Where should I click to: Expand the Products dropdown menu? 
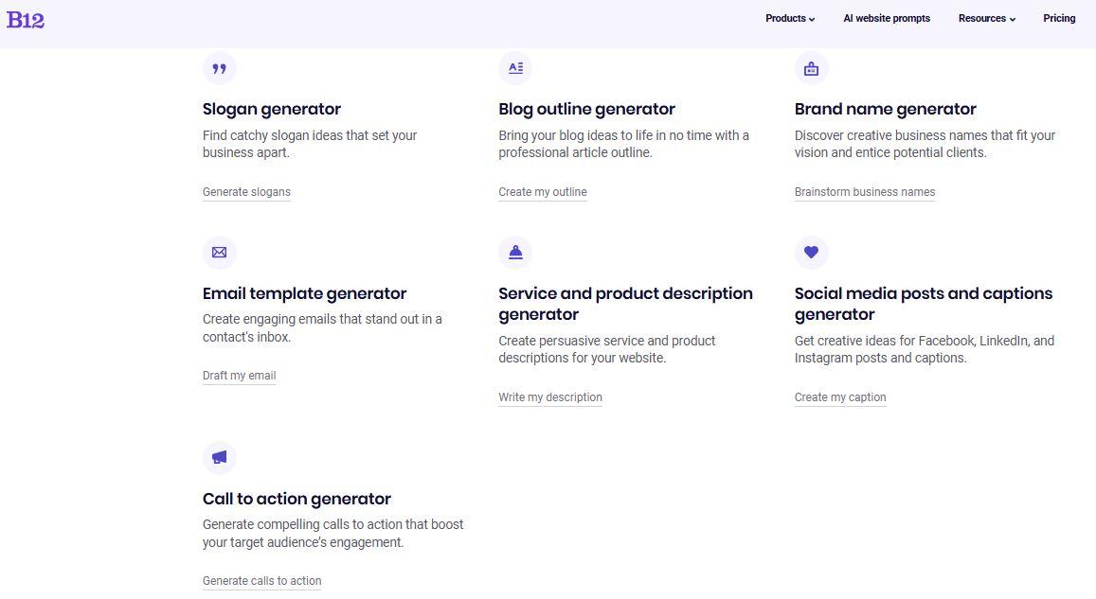(x=790, y=18)
